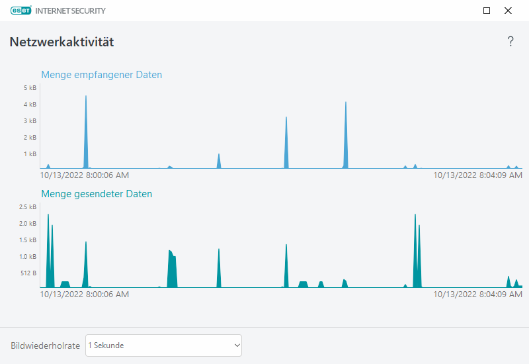
Task: Click '1 kB' axis label in received graph
Action: [x=30, y=154]
